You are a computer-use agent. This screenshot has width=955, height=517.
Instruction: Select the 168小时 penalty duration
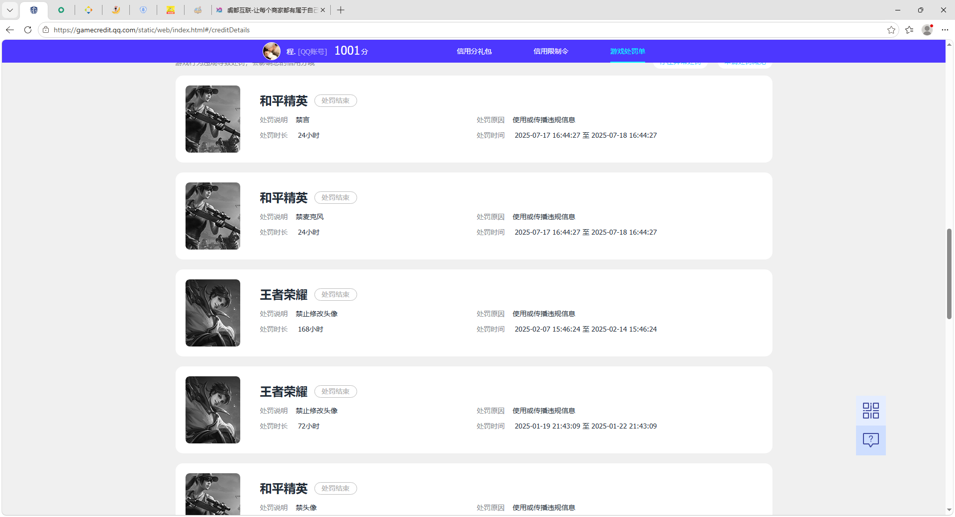[310, 329]
